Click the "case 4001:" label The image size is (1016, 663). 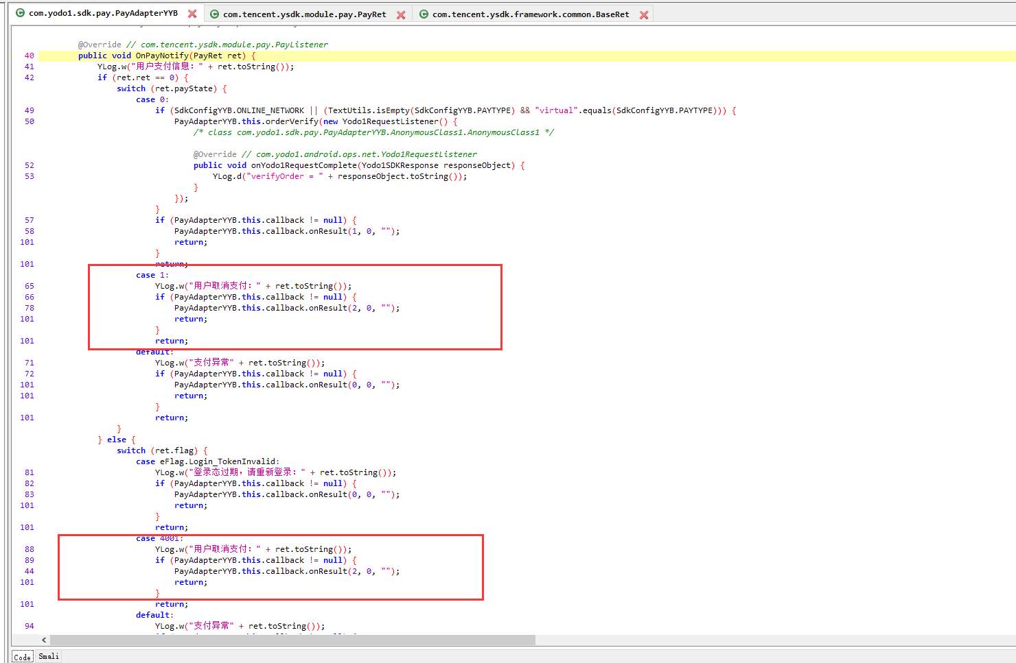[x=160, y=538]
